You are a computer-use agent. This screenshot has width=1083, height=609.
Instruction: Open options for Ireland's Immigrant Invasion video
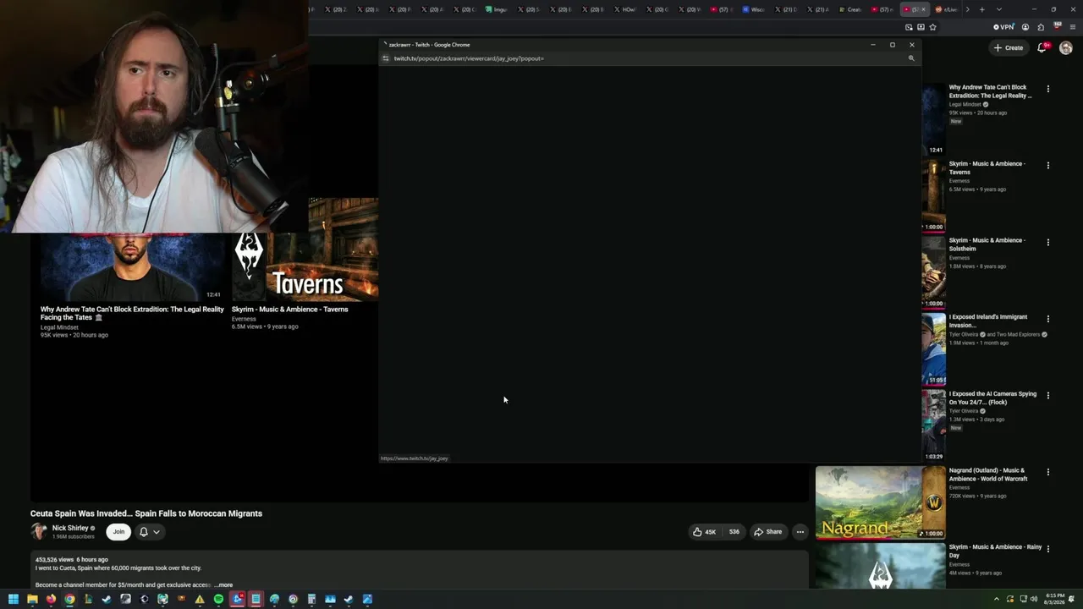click(x=1048, y=319)
